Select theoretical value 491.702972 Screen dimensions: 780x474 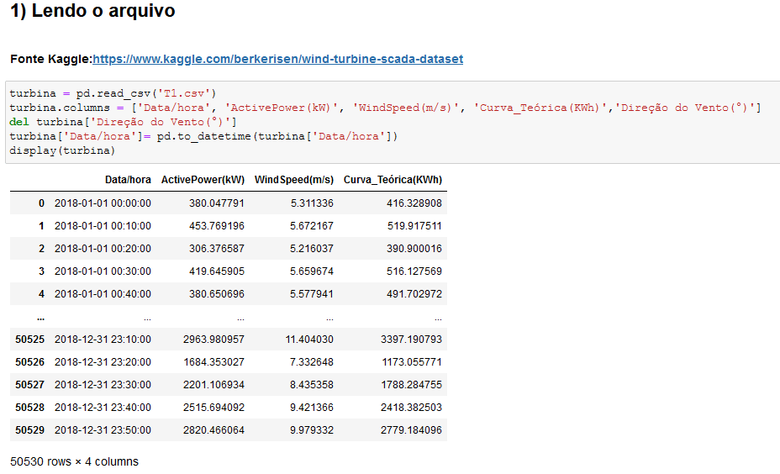point(414,294)
